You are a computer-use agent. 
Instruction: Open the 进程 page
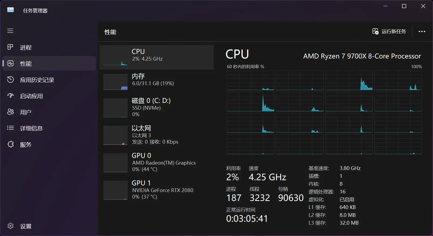tap(49, 47)
